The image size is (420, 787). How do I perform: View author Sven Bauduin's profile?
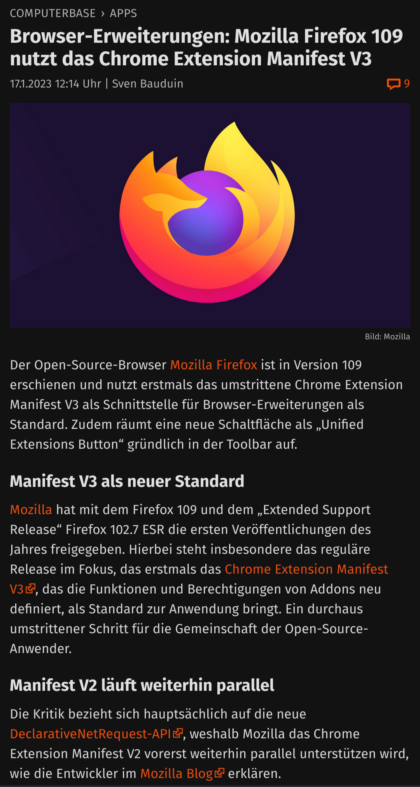pyautogui.click(x=147, y=84)
